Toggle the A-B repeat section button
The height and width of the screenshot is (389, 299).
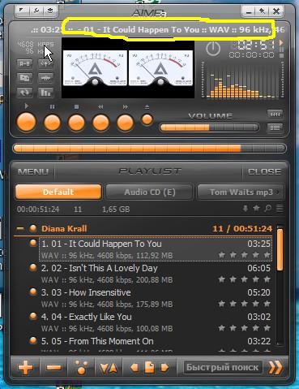[x=24, y=64]
